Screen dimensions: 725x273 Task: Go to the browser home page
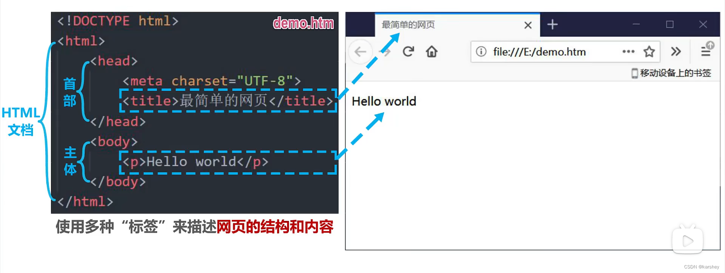pyautogui.click(x=432, y=51)
